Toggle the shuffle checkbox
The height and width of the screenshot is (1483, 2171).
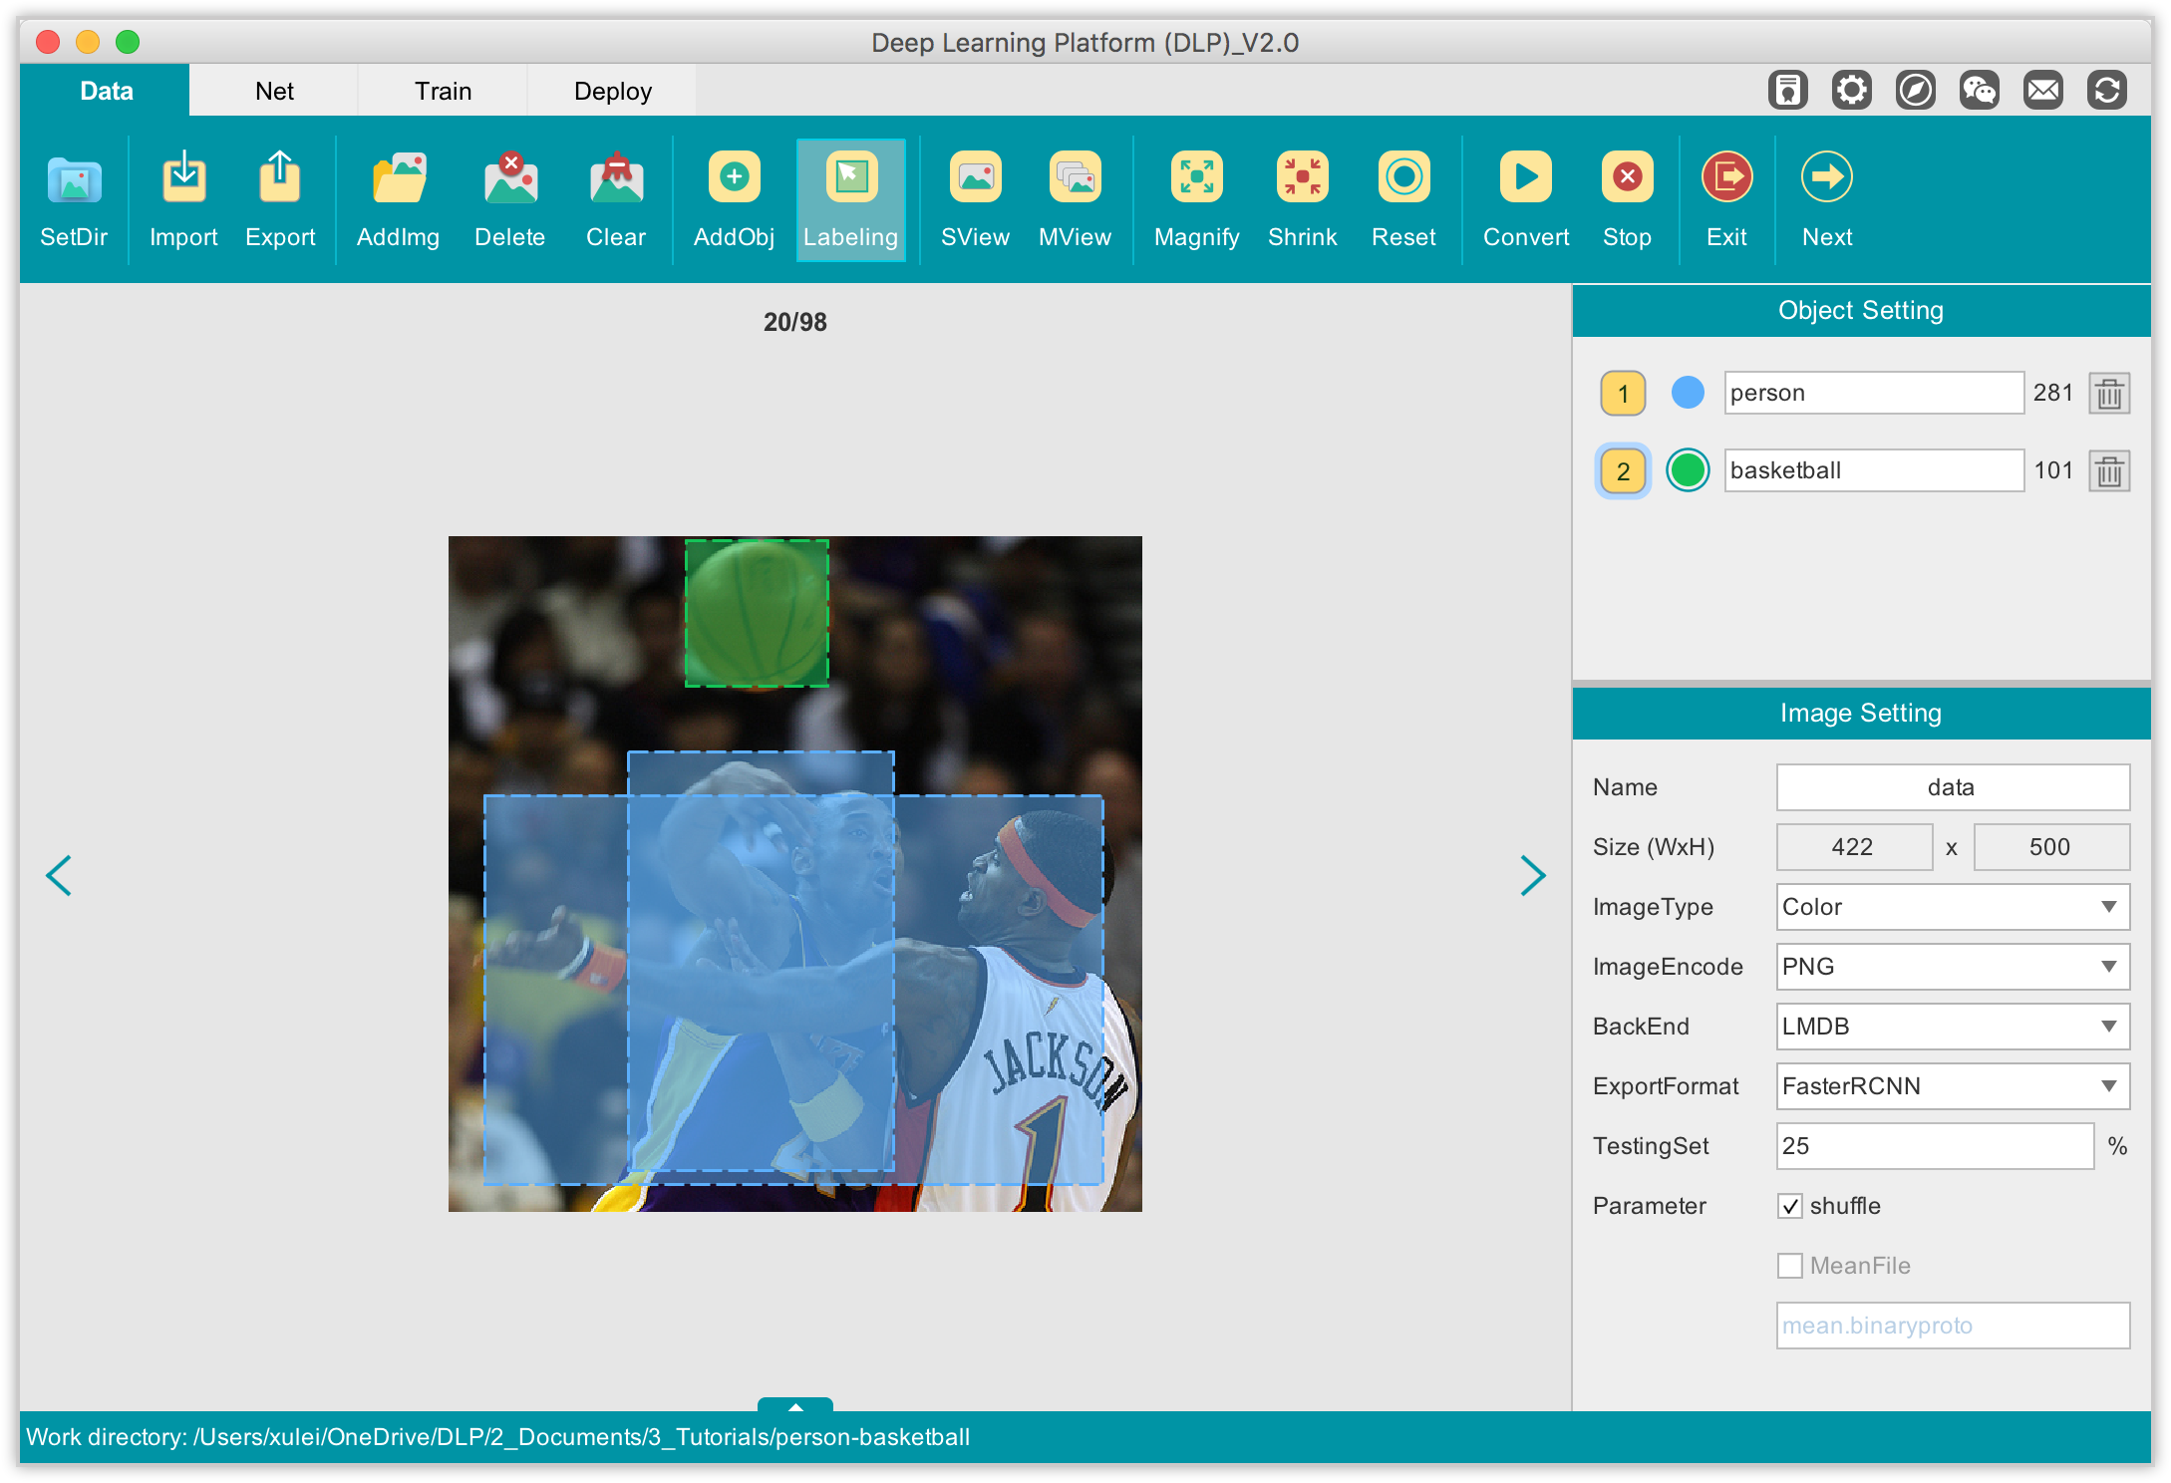pyautogui.click(x=1790, y=1206)
